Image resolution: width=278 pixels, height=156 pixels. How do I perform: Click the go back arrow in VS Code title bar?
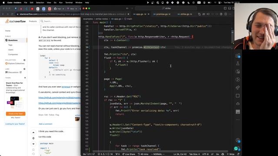[x=127, y=8]
